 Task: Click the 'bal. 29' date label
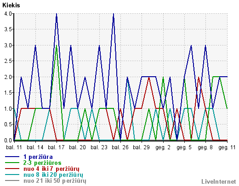pos(141,147)
